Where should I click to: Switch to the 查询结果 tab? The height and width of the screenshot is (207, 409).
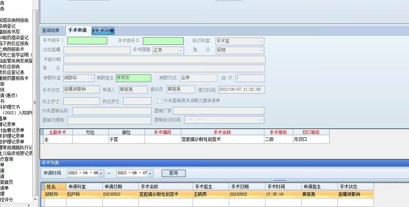coord(51,31)
